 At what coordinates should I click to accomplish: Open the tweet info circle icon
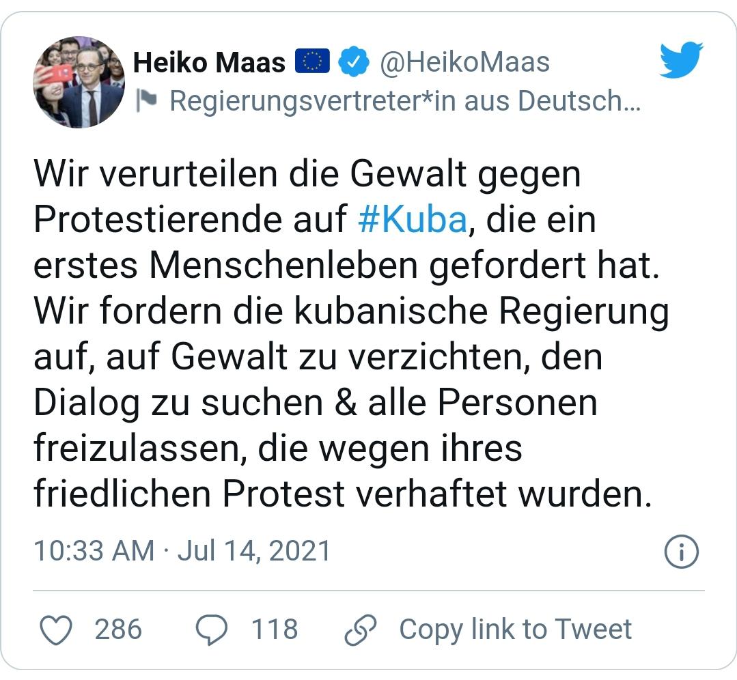[x=681, y=552]
